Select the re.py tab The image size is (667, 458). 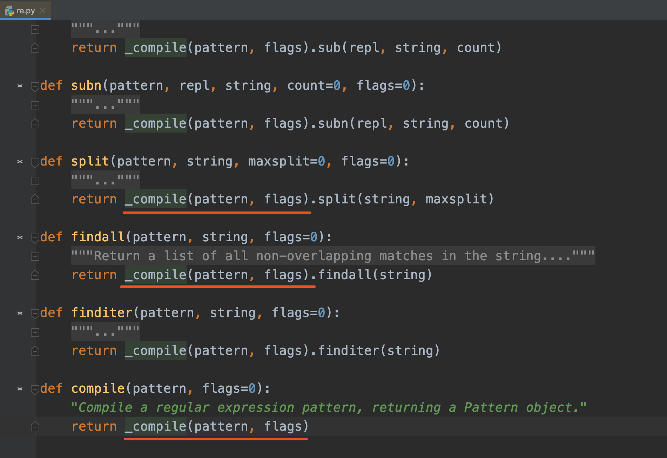point(26,11)
